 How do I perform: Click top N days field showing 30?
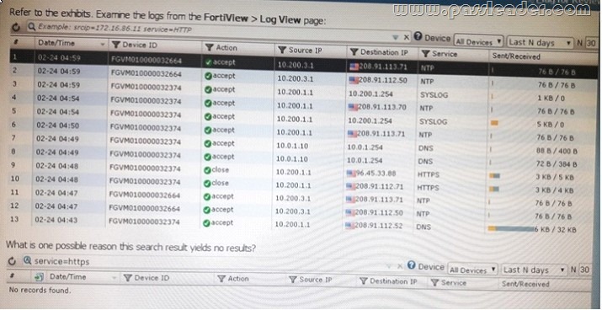[591, 43]
